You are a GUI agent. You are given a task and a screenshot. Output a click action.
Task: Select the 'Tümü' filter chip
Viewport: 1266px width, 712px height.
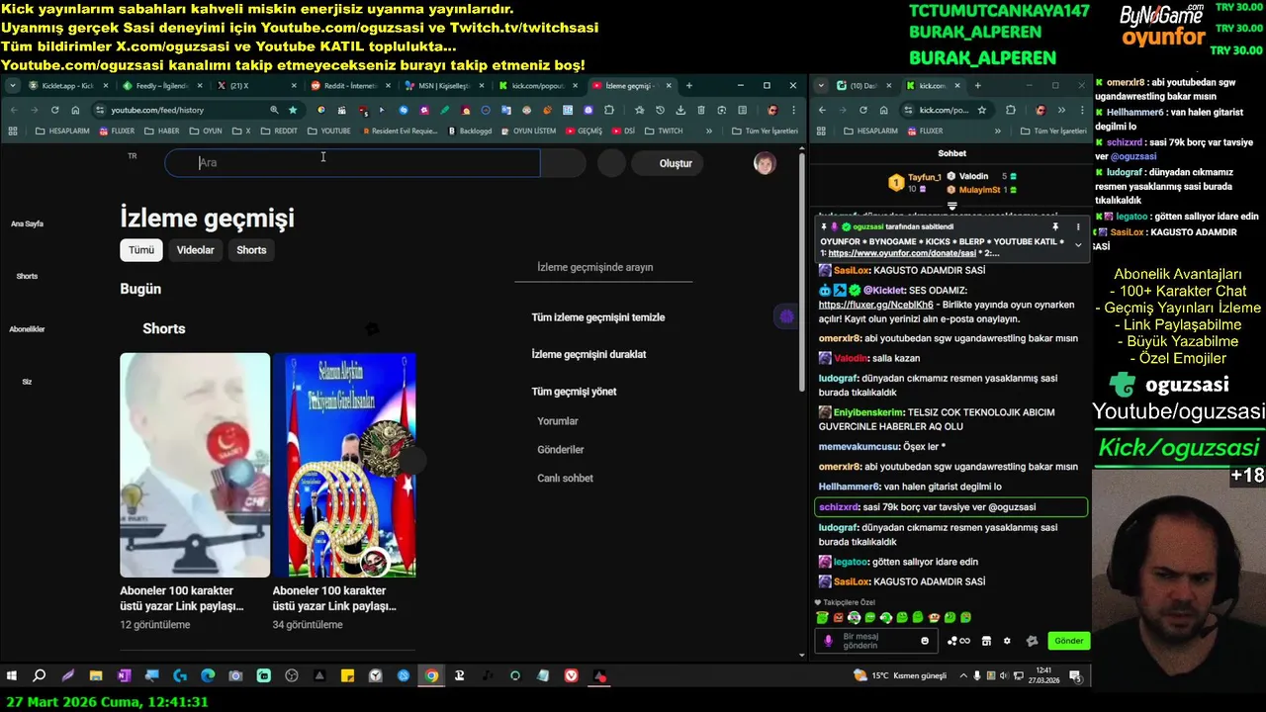[141, 250]
